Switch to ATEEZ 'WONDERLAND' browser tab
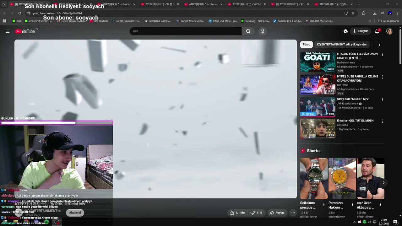 pos(246,4)
